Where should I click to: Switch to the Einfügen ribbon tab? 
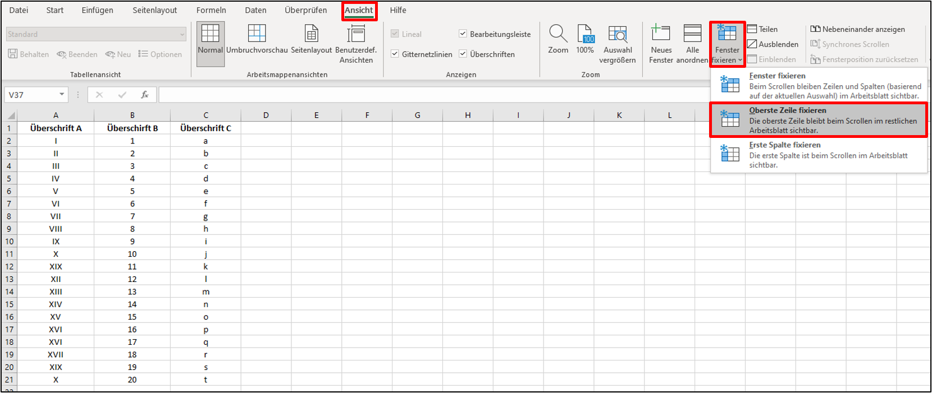coord(97,10)
